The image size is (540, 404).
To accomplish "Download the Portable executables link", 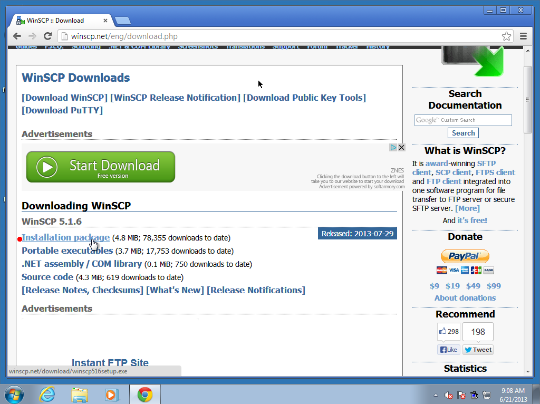I will click(67, 251).
